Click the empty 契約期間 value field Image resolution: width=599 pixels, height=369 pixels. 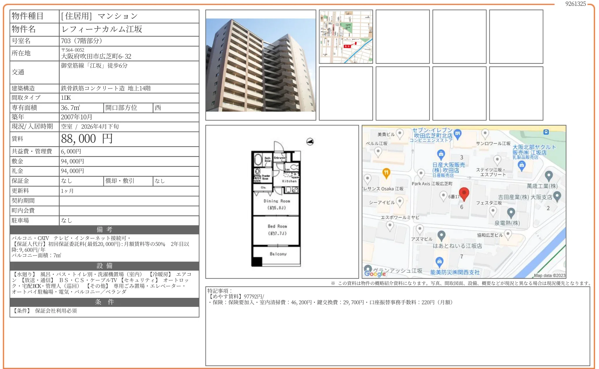click(129, 201)
